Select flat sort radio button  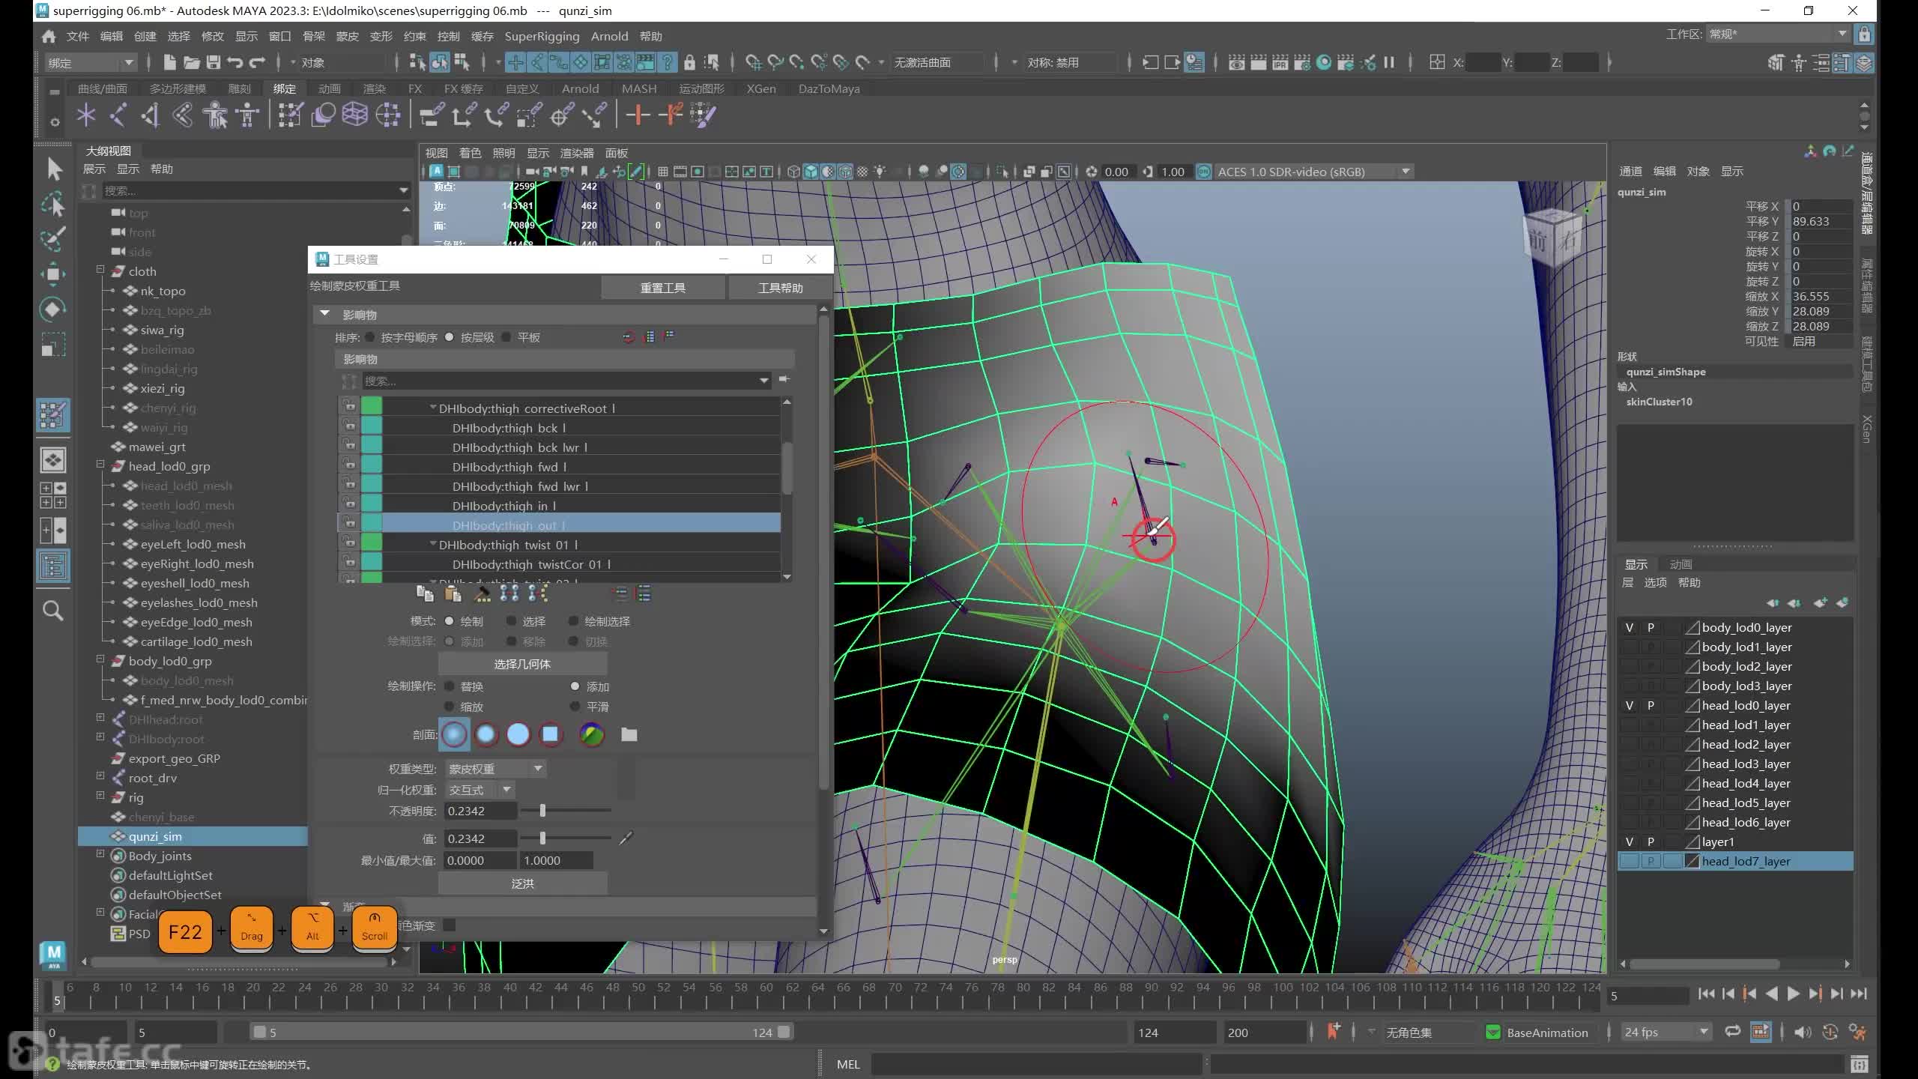[506, 337]
